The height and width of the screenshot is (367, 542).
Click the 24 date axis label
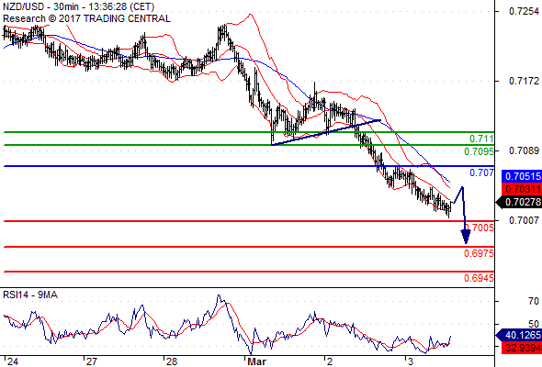[13, 361]
